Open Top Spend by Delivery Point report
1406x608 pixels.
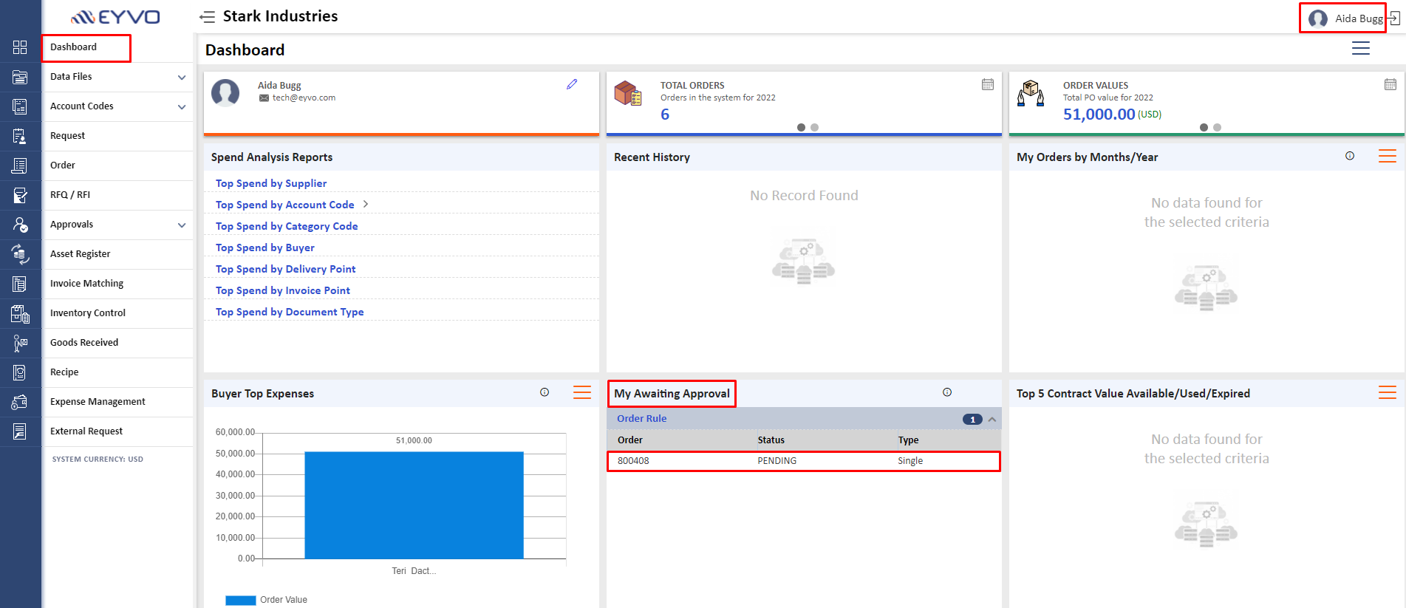coord(286,269)
